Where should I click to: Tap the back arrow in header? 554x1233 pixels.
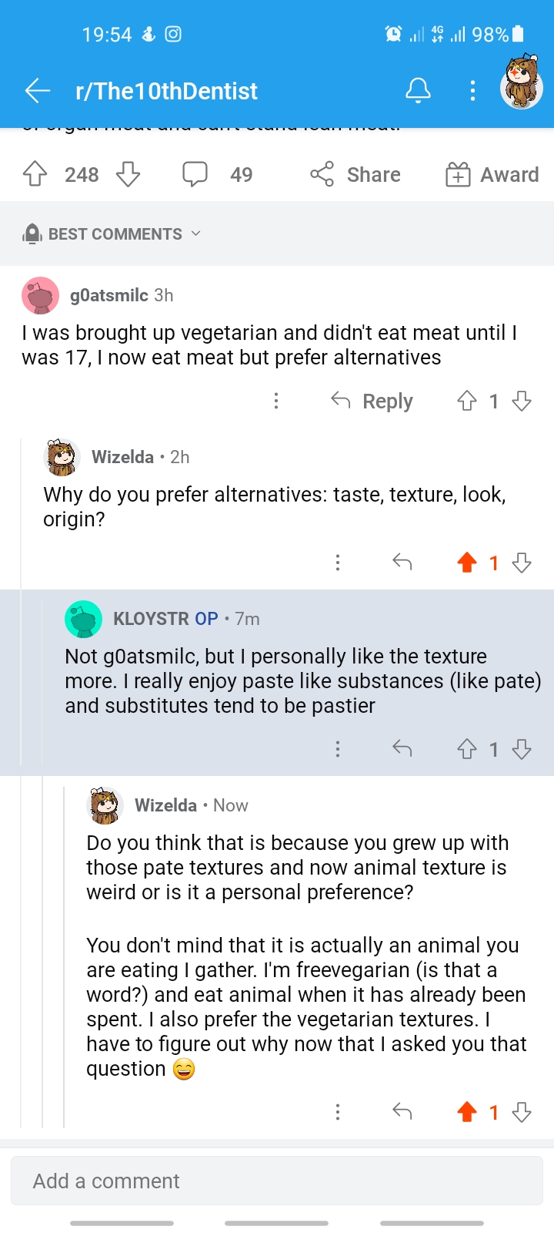38,91
